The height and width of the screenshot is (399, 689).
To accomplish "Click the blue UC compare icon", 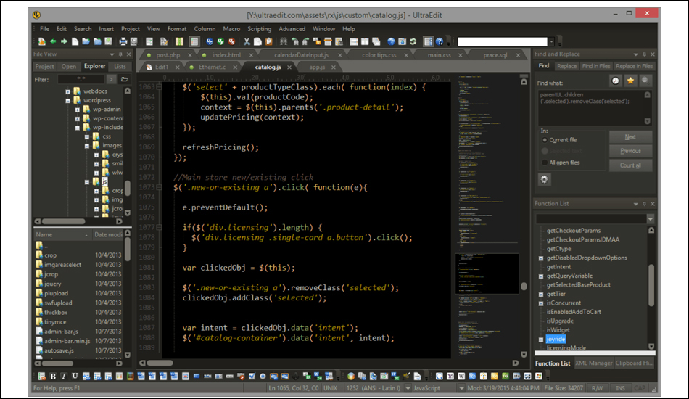I will click(x=210, y=41).
